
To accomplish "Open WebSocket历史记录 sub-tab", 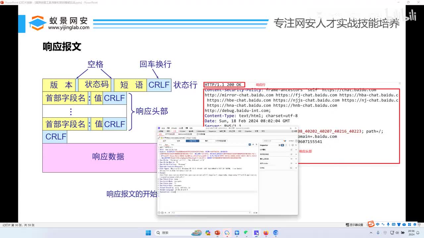I will click(x=185, y=134).
